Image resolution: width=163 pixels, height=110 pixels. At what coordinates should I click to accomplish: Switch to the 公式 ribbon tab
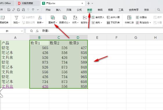(79, 10)
